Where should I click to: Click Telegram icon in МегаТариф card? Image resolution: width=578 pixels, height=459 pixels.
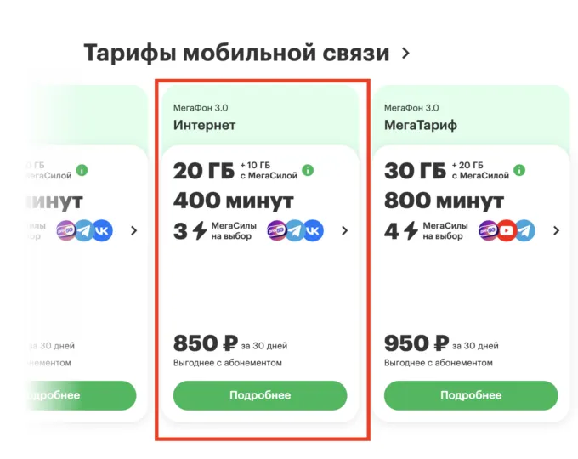coord(524,230)
